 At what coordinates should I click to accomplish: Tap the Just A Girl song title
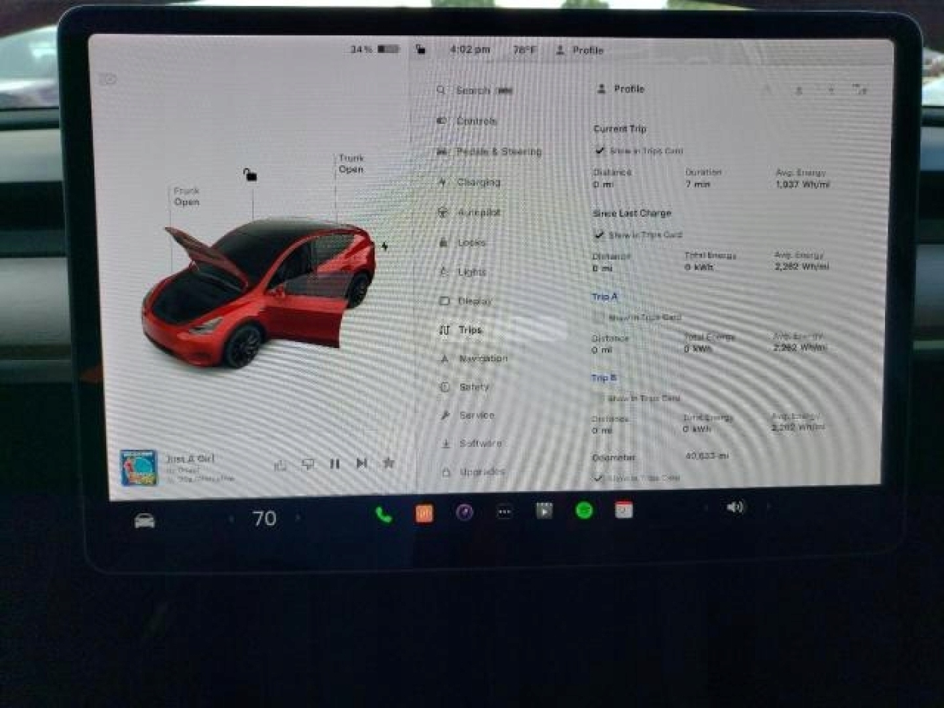coord(189,458)
